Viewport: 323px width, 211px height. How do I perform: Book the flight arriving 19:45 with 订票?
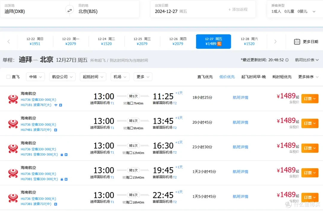[x=310, y=173]
